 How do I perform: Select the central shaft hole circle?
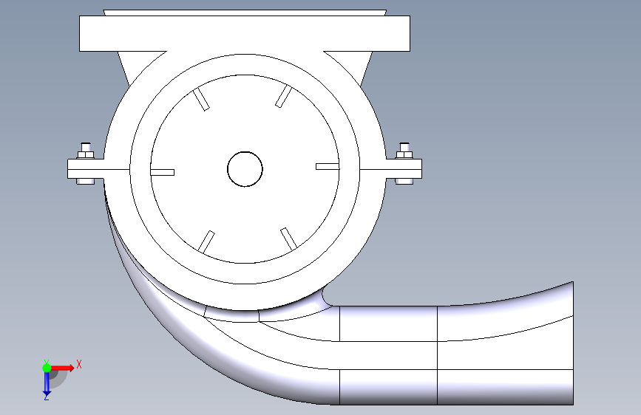point(245,169)
